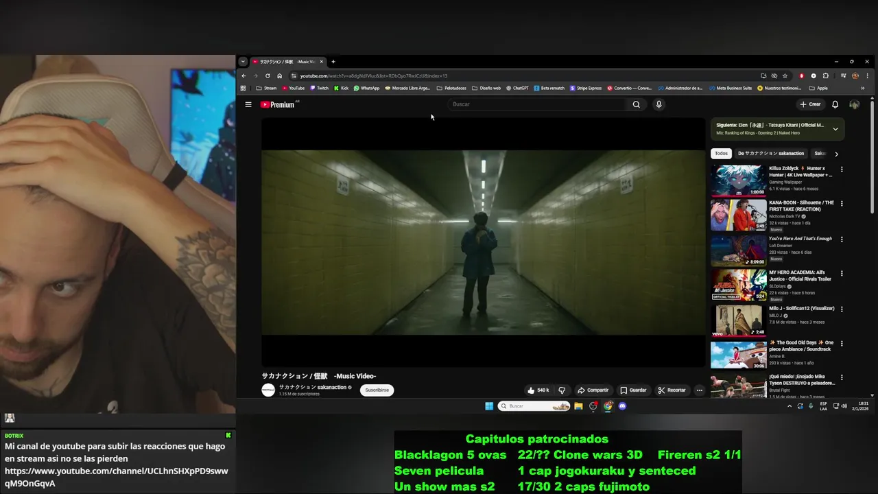Click the search magnifier button
The image size is (878, 494).
click(x=636, y=104)
